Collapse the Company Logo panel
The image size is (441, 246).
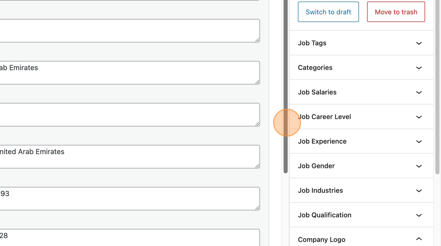tap(419, 239)
